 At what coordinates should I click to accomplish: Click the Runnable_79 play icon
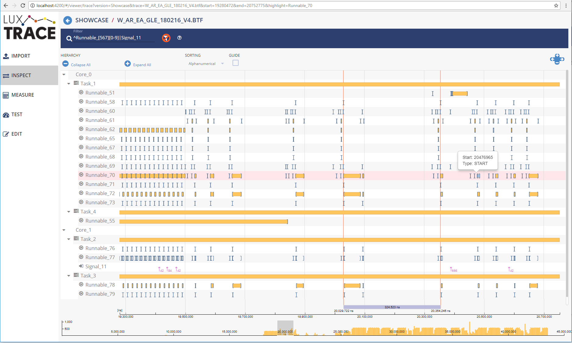point(81,294)
